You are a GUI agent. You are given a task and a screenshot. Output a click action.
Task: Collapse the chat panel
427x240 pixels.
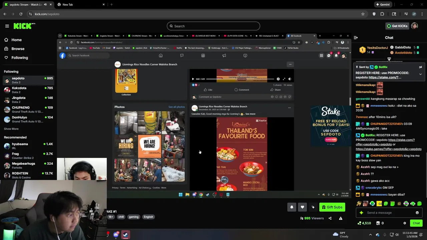pyautogui.click(x=356, y=38)
